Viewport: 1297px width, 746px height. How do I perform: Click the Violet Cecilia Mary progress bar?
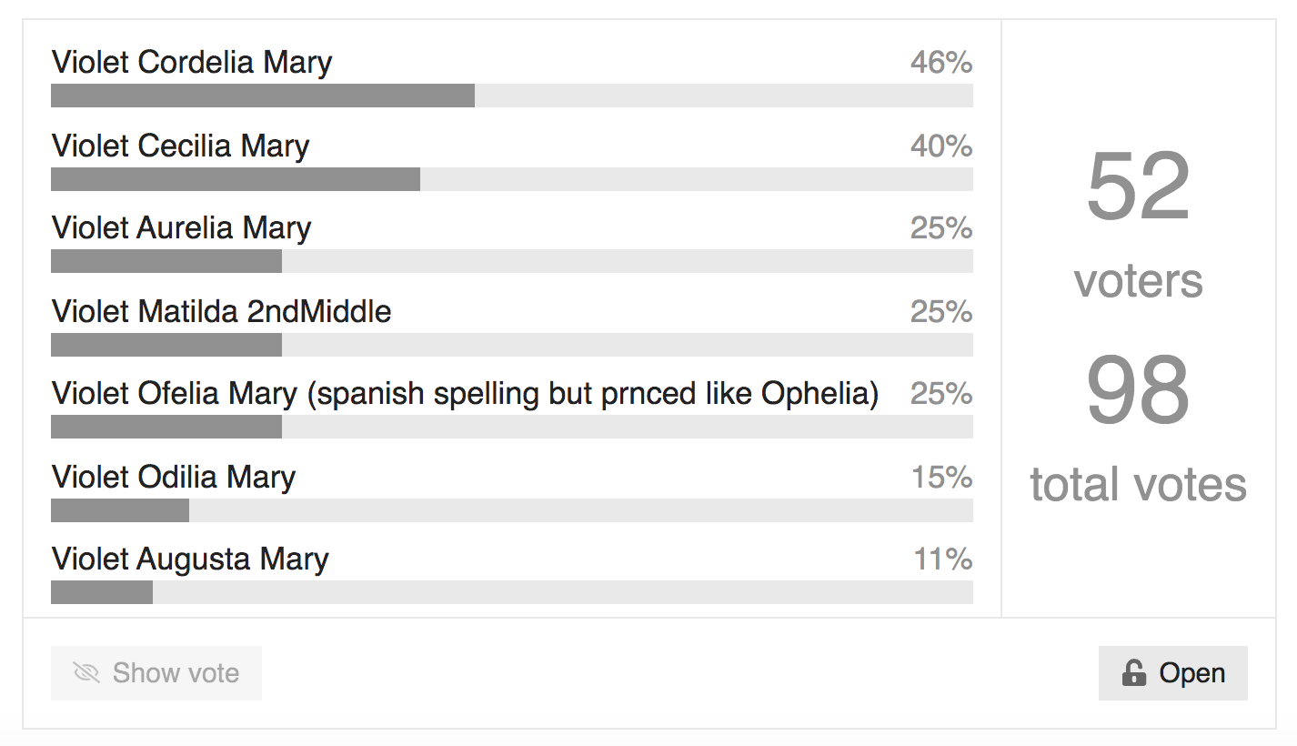pos(512,179)
